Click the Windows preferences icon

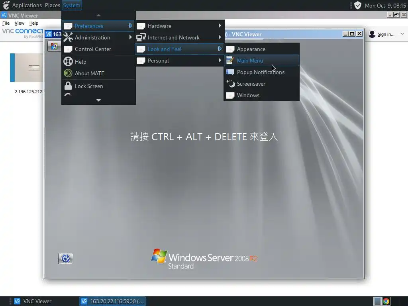(x=230, y=95)
